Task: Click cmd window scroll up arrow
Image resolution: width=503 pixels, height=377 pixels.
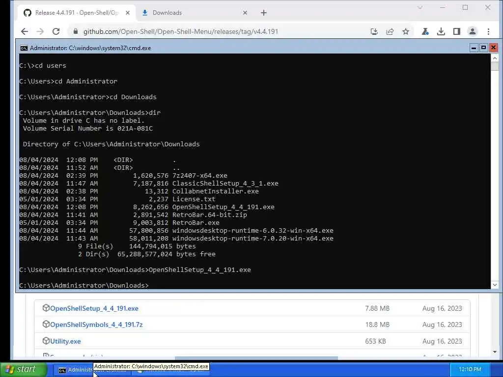Action: click(495, 58)
